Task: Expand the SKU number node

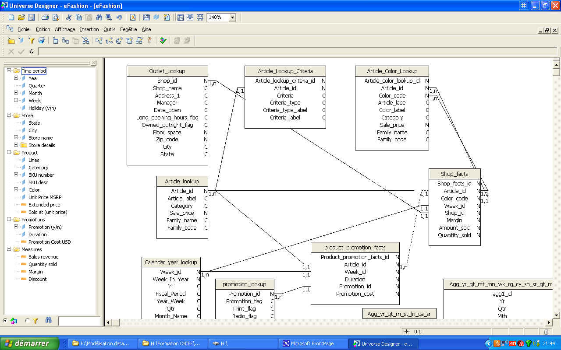Action: click(x=16, y=175)
